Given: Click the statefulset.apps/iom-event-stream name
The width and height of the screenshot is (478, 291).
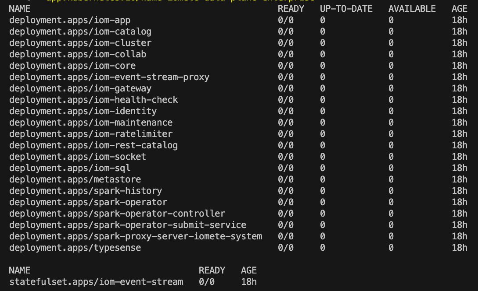Looking at the screenshot, I should coord(96,282).
